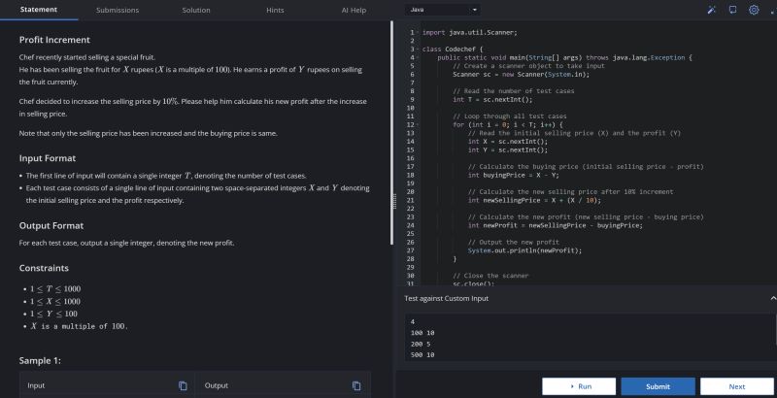This screenshot has width=777, height=398.
Task: Fold the class Codechef block at line 3
Action: [419, 48]
